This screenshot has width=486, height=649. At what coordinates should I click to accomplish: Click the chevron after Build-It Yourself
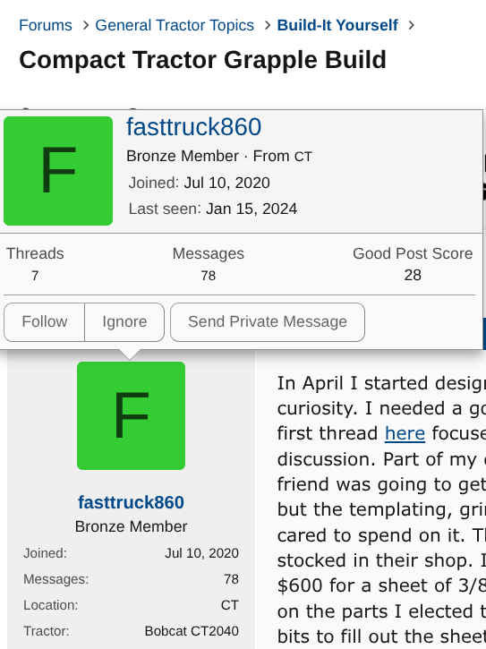411,25
